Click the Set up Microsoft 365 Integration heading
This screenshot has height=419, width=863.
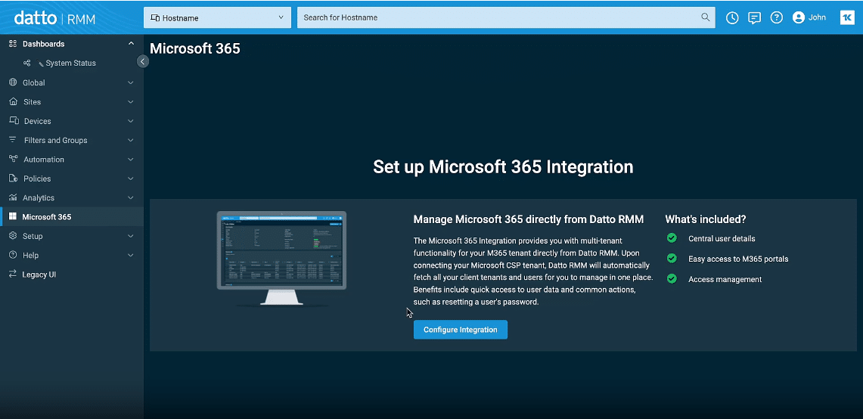[x=503, y=167]
